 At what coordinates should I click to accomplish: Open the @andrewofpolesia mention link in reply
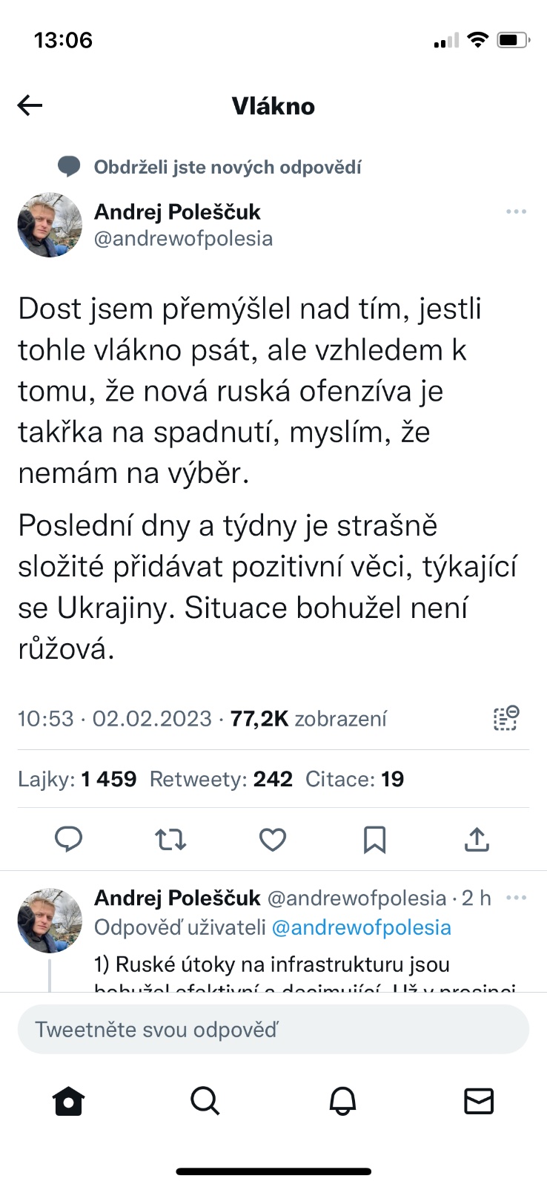361,927
